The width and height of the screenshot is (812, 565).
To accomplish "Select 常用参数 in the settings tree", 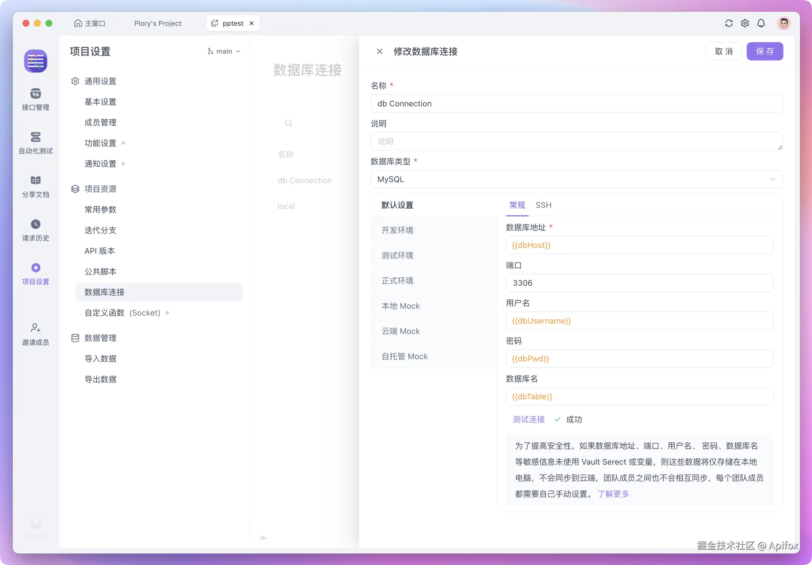I will [100, 209].
